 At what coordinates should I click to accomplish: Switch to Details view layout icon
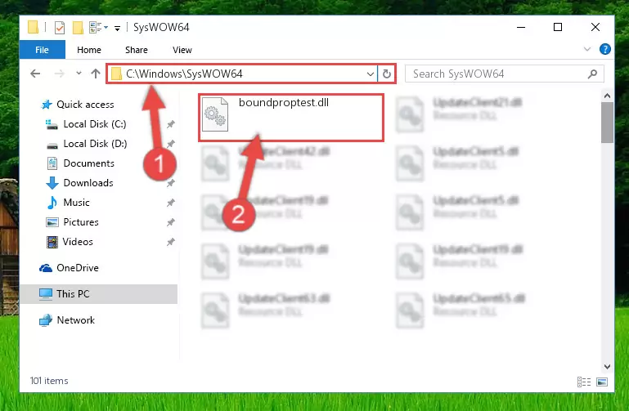click(x=584, y=382)
